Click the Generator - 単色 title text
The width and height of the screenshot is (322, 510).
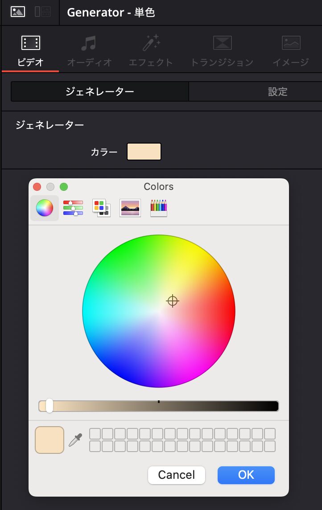pos(111,12)
